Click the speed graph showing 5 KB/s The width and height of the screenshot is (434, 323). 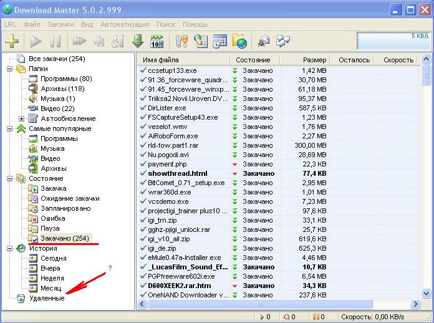click(394, 41)
